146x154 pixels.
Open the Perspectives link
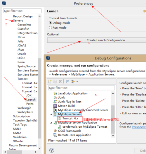[x=139, y=127]
